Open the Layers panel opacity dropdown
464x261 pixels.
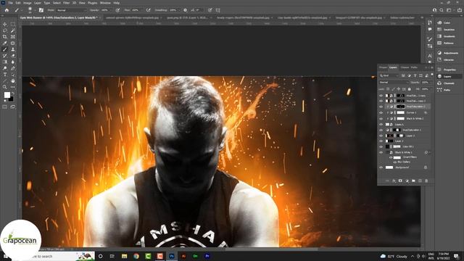click(431, 82)
